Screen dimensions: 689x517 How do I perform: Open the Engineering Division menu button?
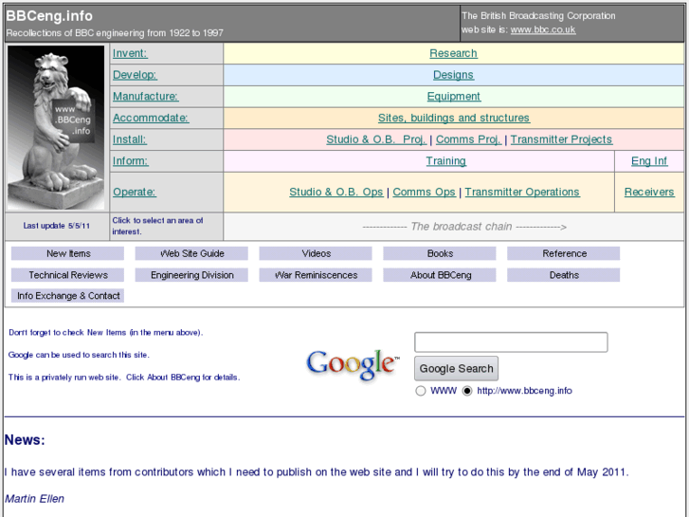click(191, 275)
